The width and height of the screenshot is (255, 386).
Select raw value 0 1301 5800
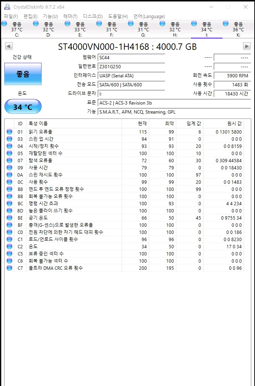pos(229,132)
